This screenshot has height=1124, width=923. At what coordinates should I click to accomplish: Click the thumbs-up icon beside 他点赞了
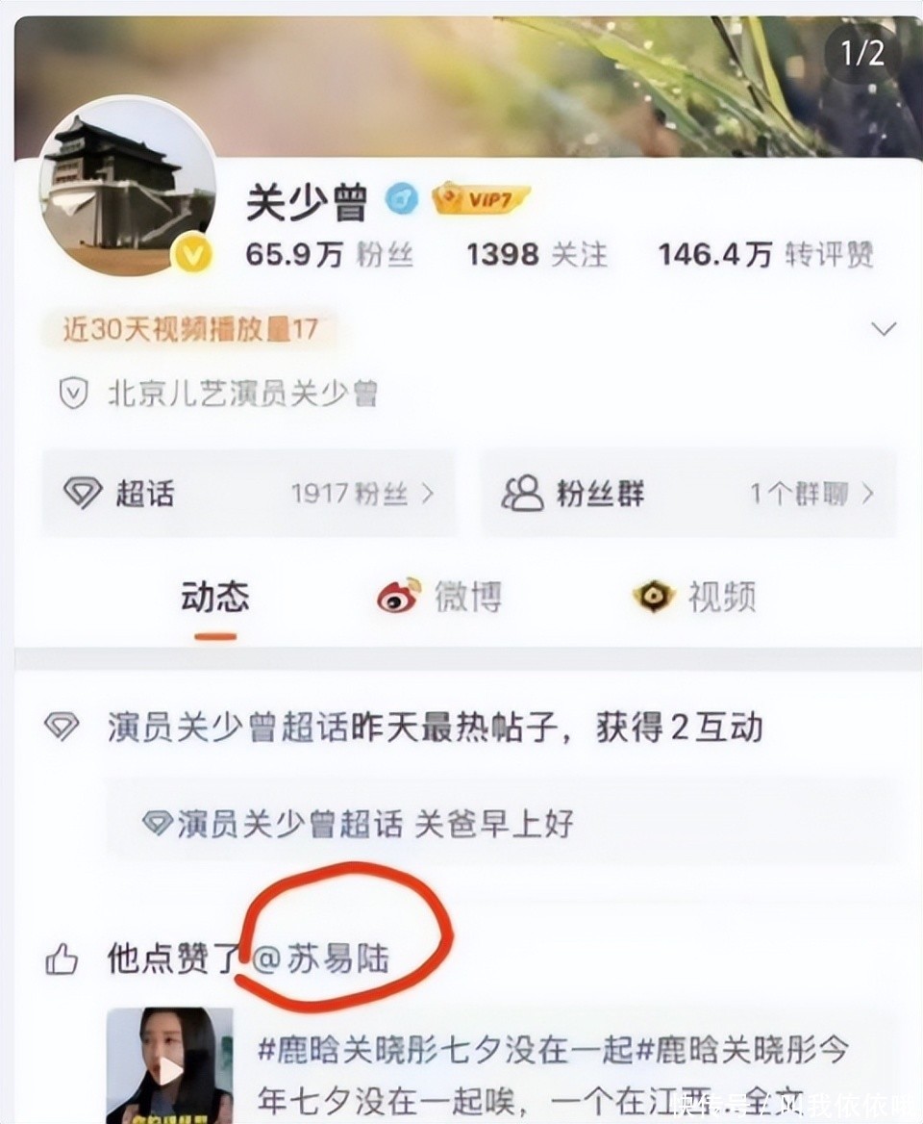[62, 959]
